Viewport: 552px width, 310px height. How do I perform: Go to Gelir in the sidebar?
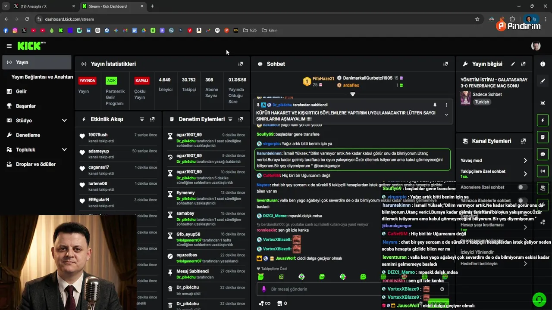(37, 91)
